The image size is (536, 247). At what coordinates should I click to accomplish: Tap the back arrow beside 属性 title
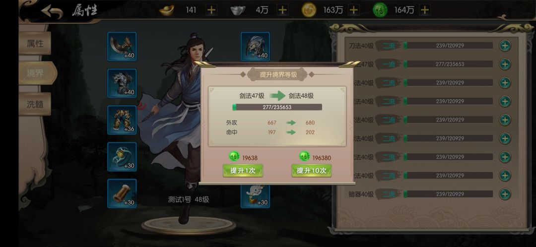pyautogui.click(x=52, y=11)
